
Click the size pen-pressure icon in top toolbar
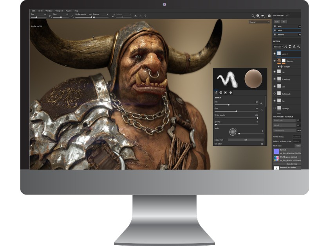50,16
